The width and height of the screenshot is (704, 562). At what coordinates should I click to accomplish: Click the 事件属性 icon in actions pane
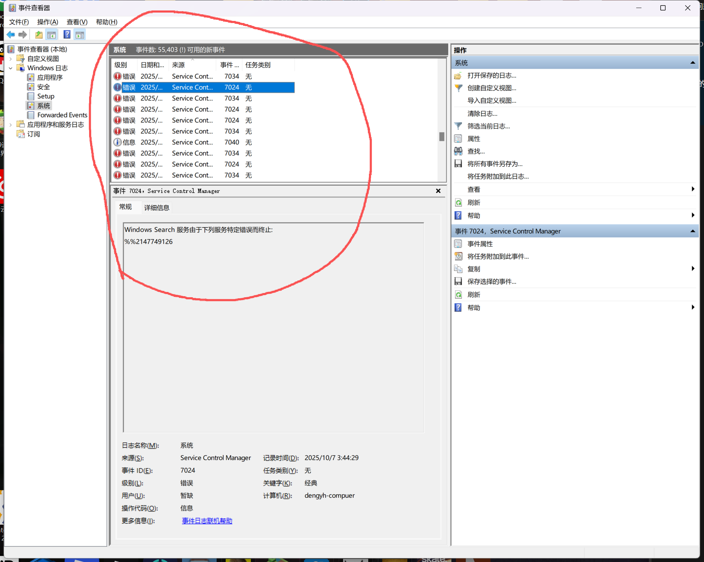coord(458,244)
